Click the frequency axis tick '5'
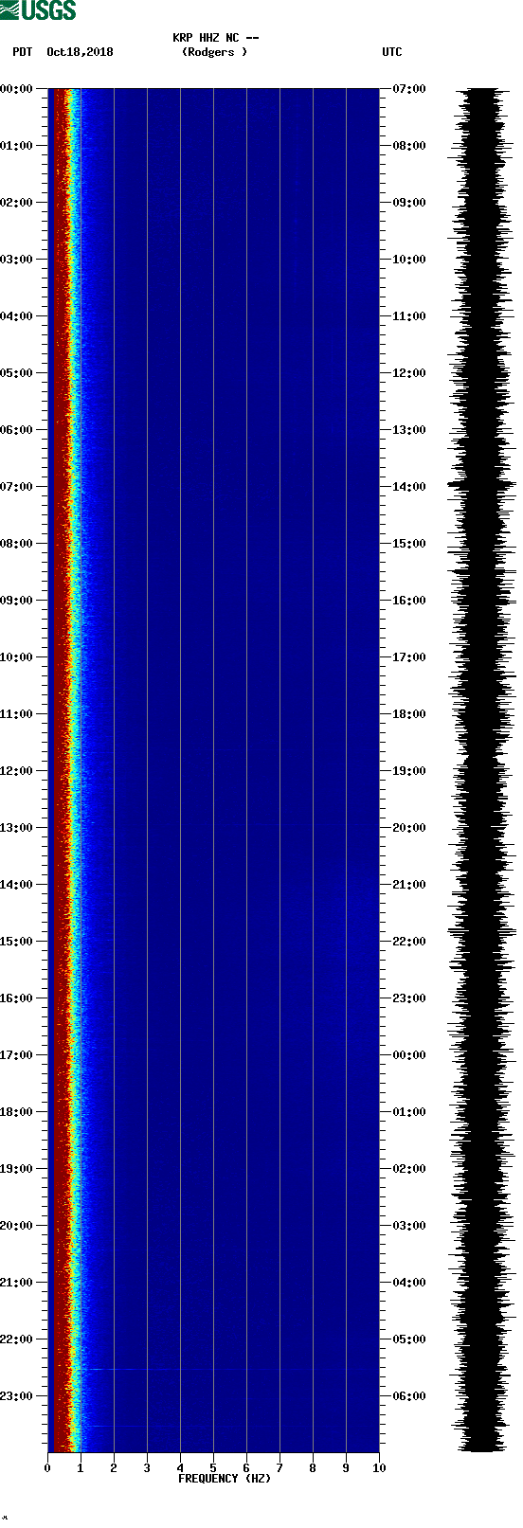The width and height of the screenshot is (523, 1528). pyautogui.click(x=213, y=1468)
